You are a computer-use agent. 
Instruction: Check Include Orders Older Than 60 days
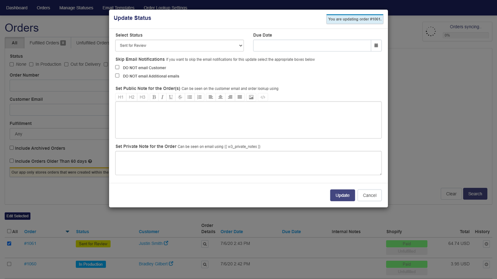12,161
